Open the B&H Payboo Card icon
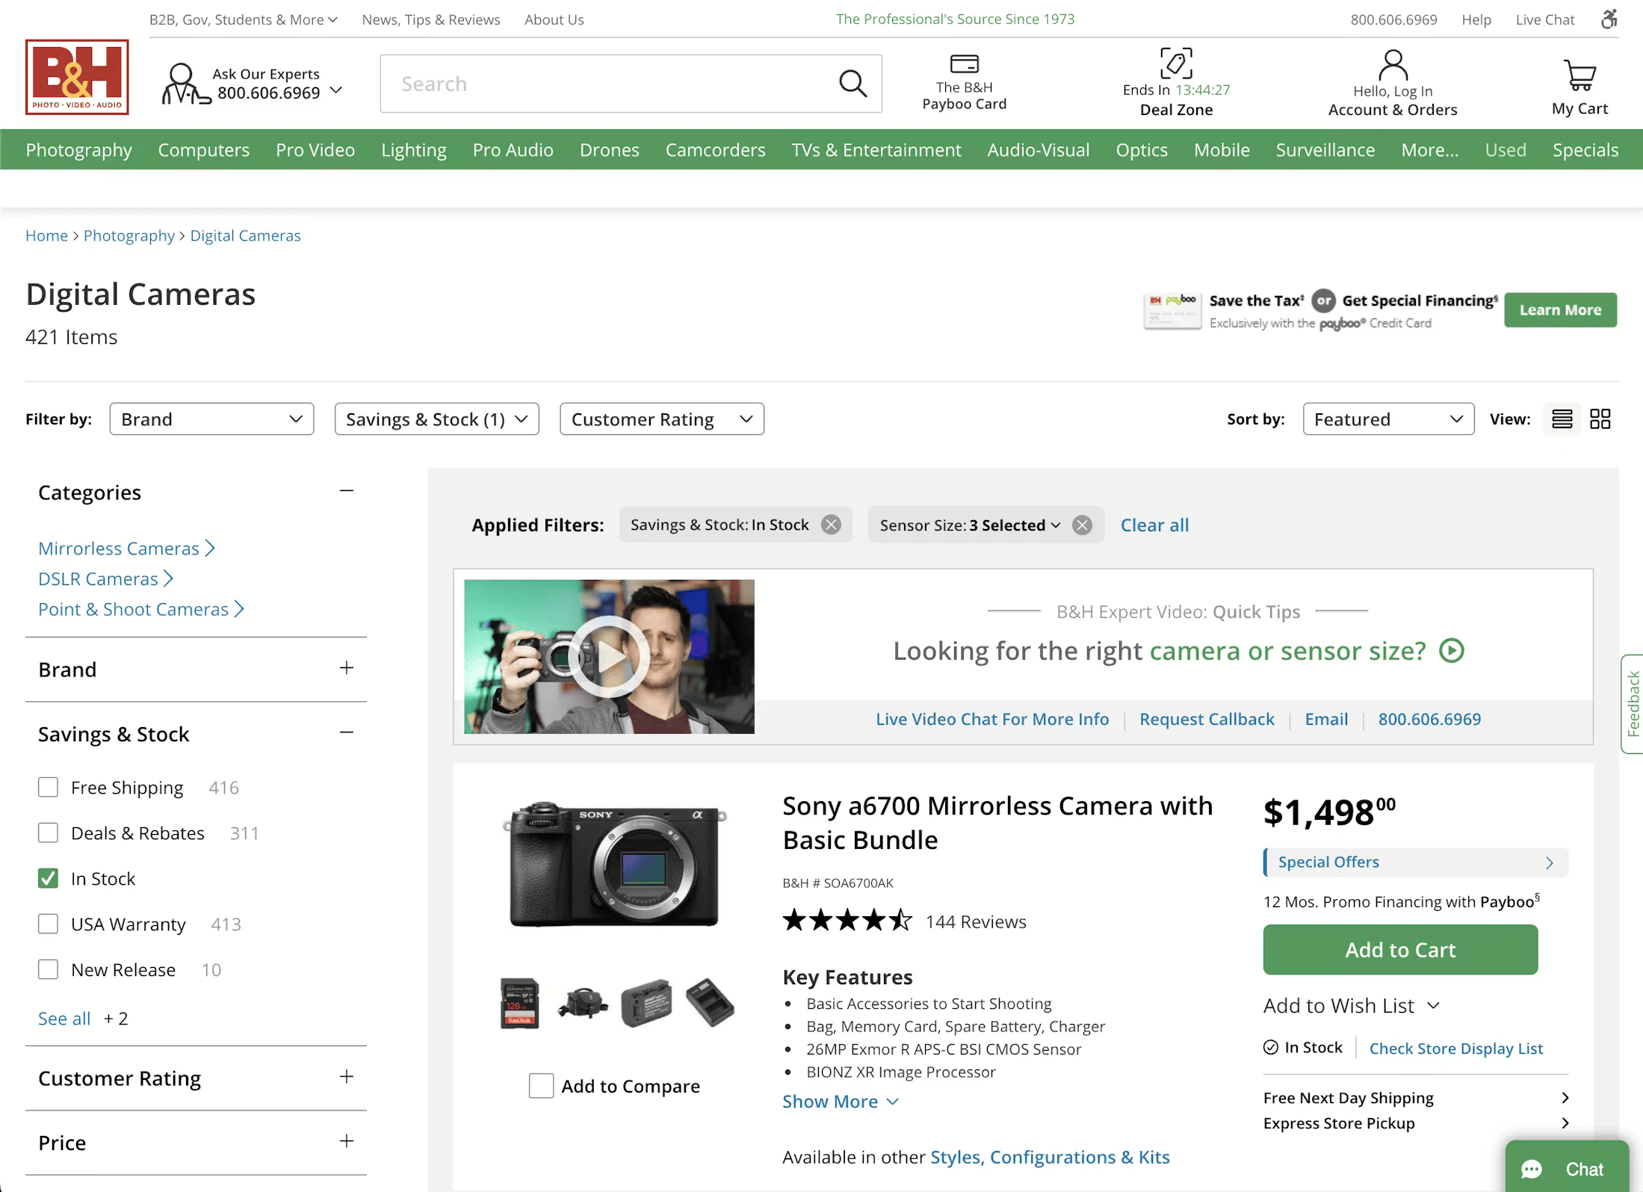1643x1192 pixels. coord(964,64)
